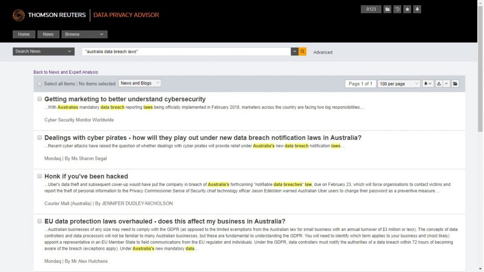Open the create alert bell dropdown in results toolbar
The height and width of the screenshot is (272, 484).
click(428, 84)
